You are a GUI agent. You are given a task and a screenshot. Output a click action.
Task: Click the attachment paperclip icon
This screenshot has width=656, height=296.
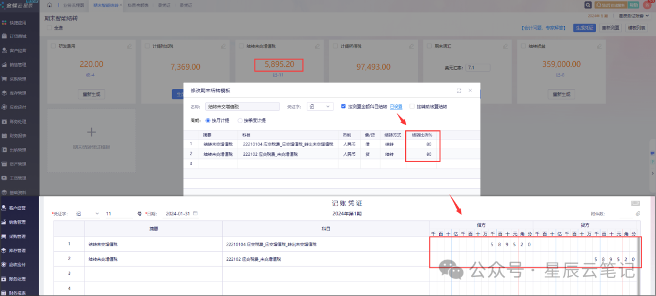pos(638,214)
